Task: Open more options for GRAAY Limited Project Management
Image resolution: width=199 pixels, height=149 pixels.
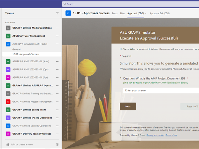Action: [57, 102]
